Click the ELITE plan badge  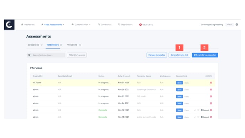(229, 25)
